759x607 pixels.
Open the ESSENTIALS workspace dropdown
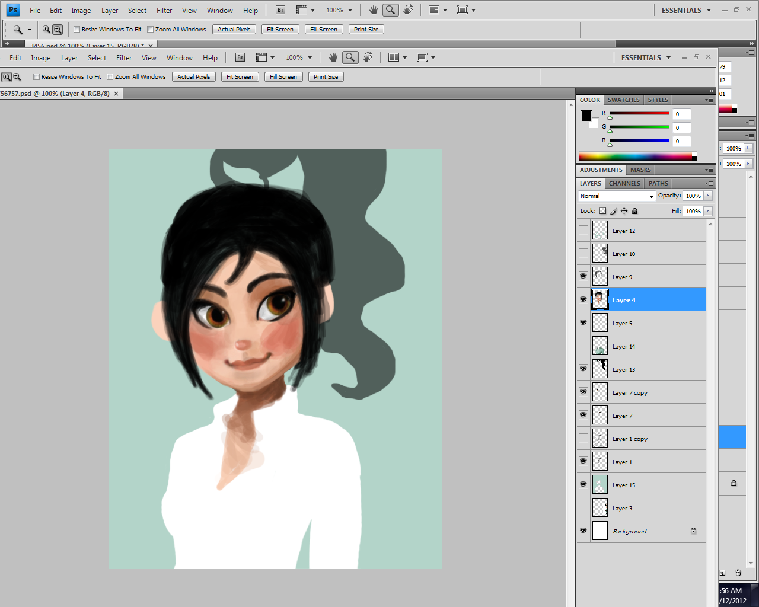pos(646,58)
